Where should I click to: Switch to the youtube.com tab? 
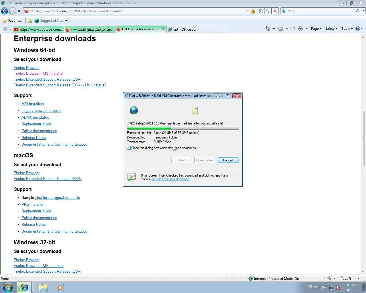(x=39, y=29)
